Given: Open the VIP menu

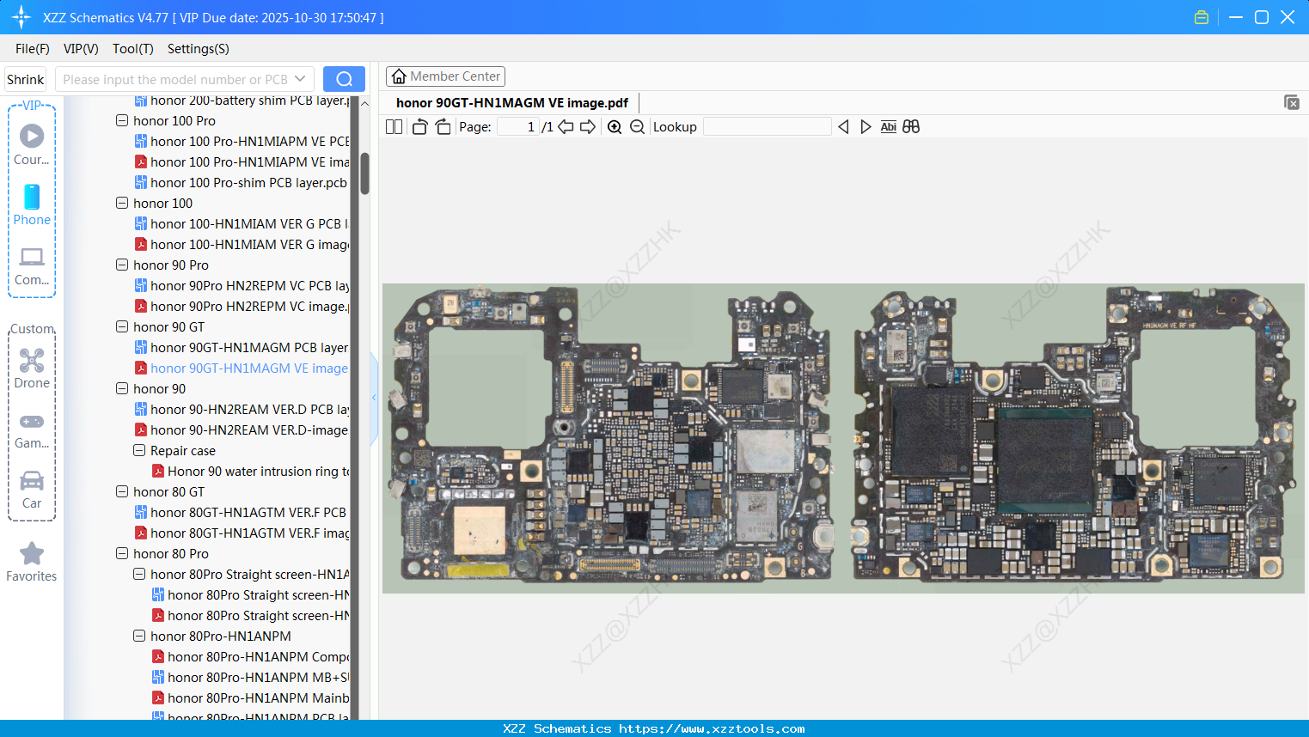Looking at the screenshot, I should [x=81, y=49].
